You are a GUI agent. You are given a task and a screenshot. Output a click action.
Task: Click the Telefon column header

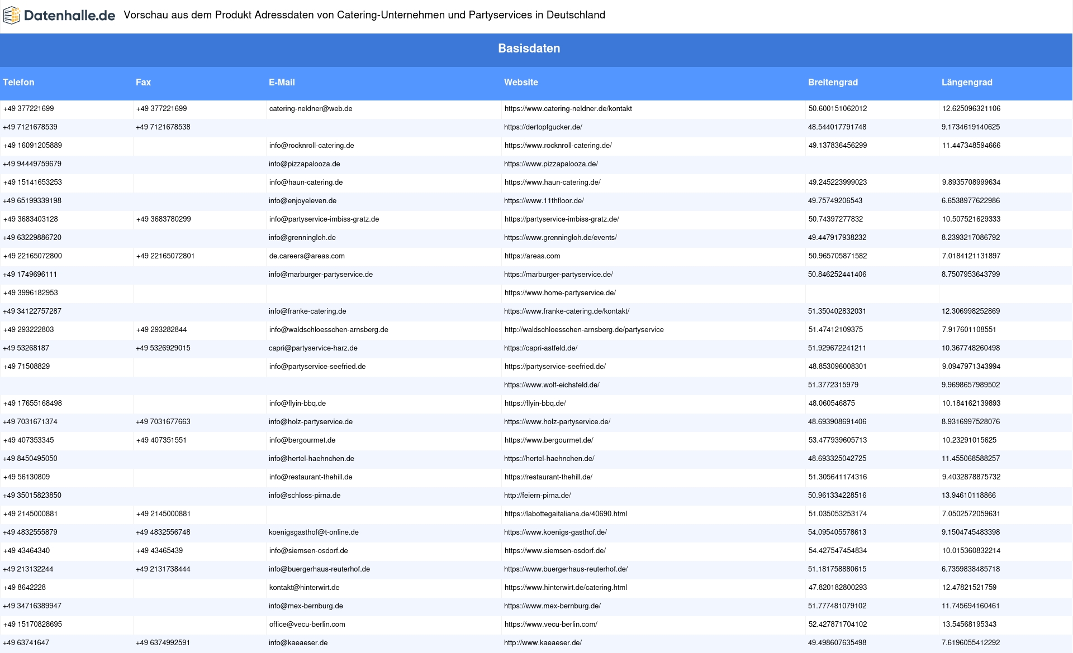tap(18, 82)
